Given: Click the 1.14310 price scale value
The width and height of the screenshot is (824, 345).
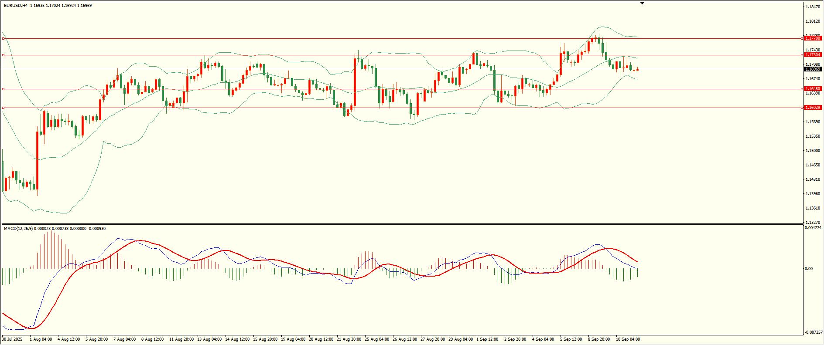Looking at the screenshot, I should pos(813,179).
